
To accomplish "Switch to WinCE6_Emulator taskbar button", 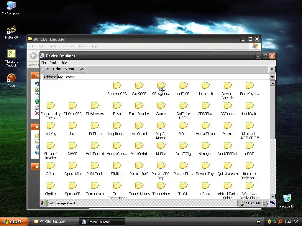I will (55, 222).
